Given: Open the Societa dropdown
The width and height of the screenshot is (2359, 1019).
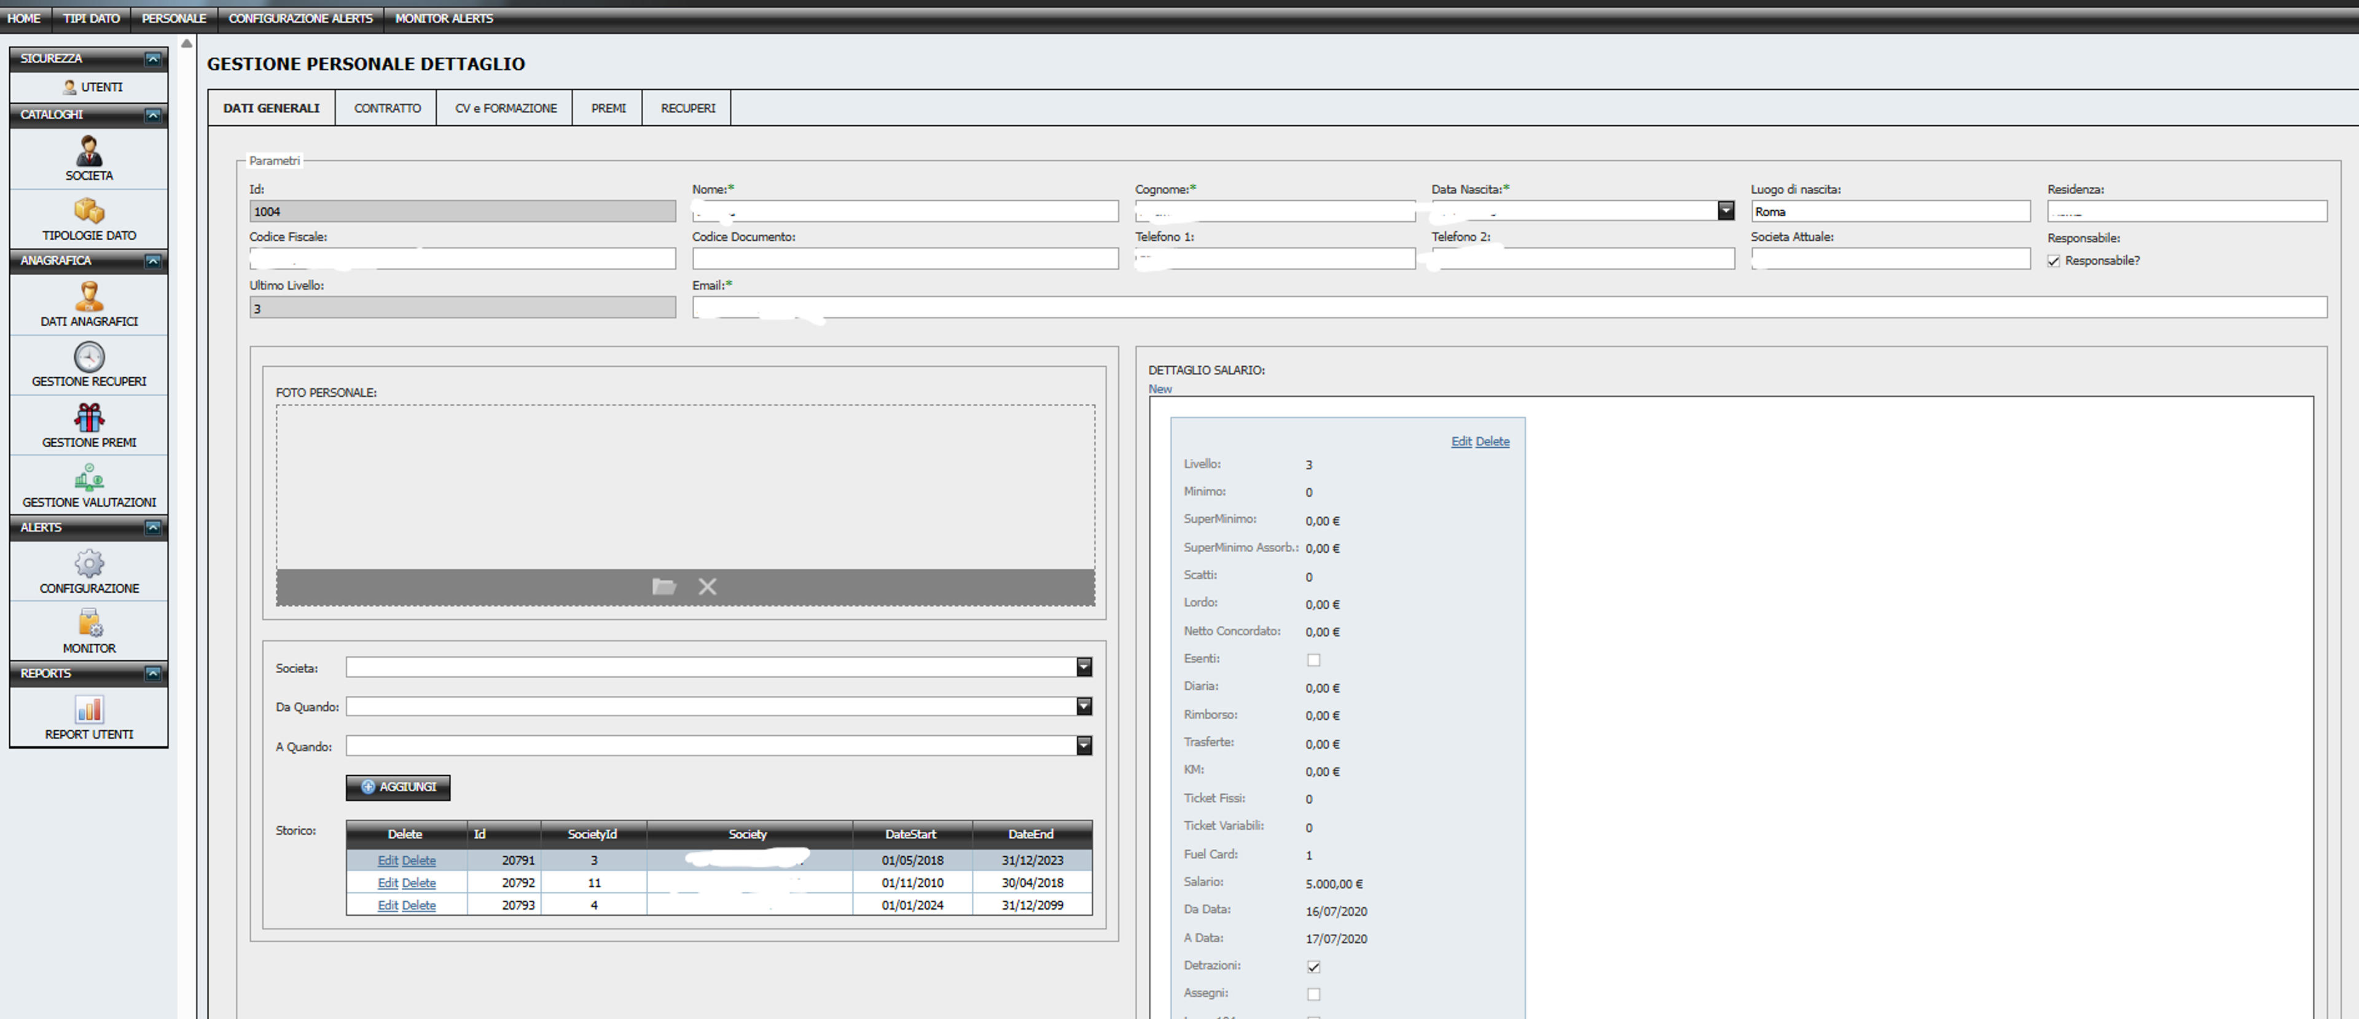Looking at the screenshot, I should coord(1084,666).
